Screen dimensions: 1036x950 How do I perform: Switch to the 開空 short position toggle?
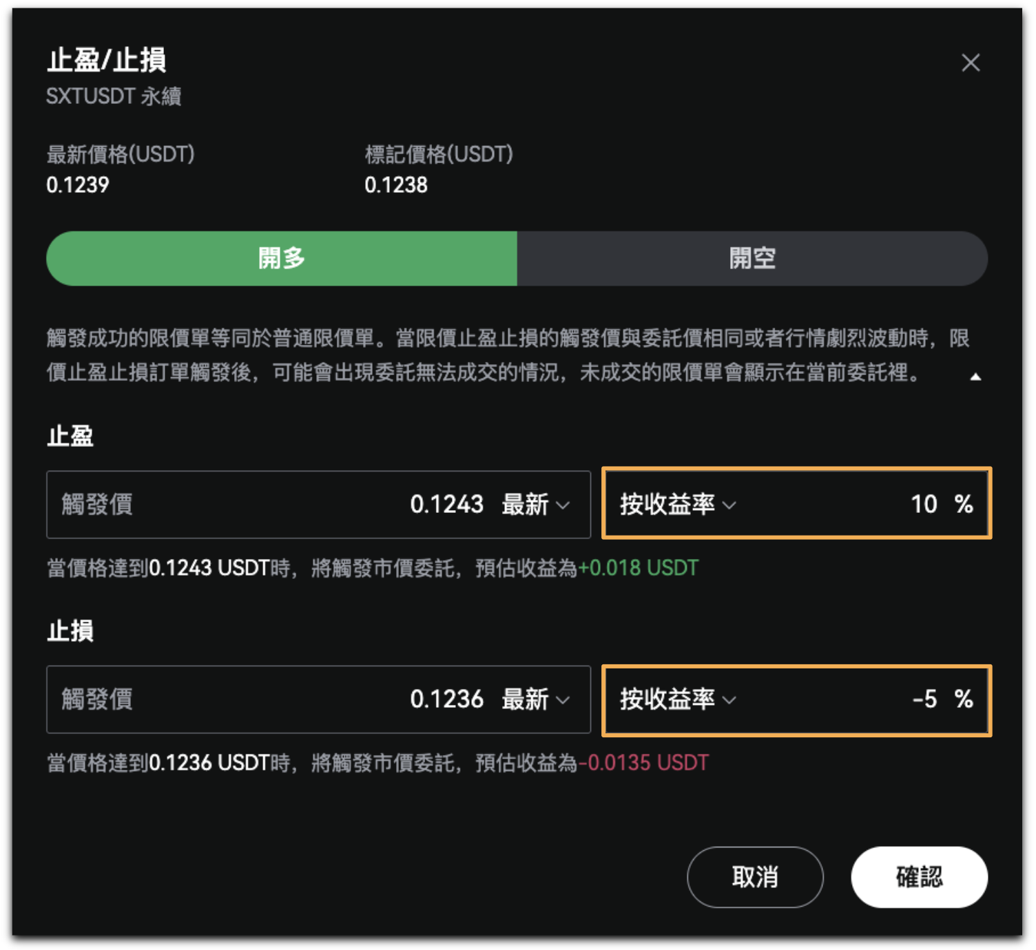(x=752, y=258)
